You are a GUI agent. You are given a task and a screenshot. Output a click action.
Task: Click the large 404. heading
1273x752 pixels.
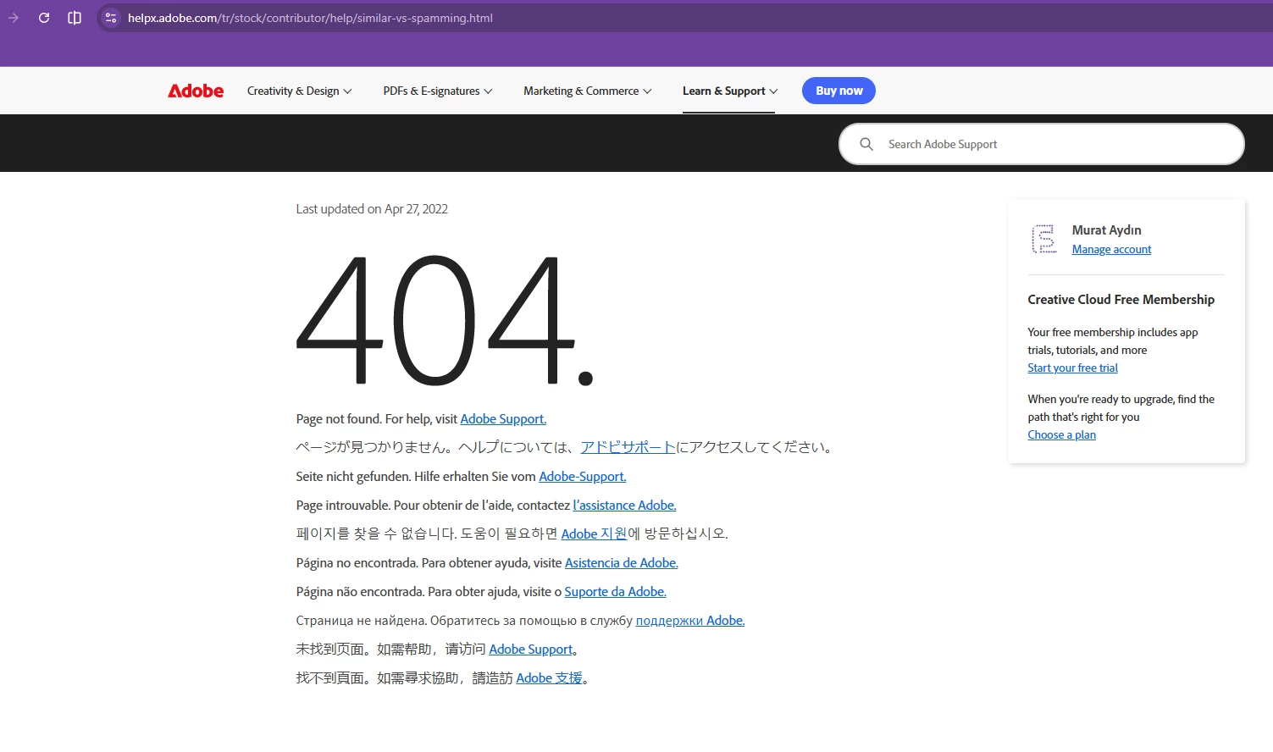[445, 321]
